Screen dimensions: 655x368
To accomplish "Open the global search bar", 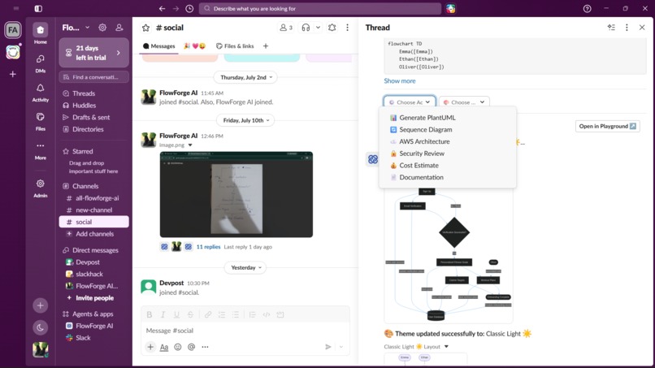I will tap(320, 8).
